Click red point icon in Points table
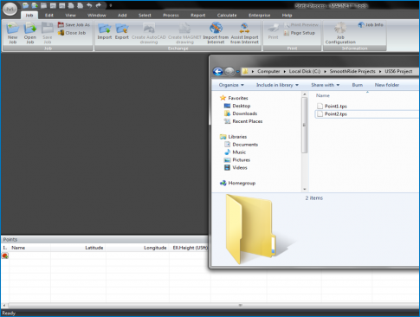This screenshot has width=420, height=317. (x=5, y=256)
